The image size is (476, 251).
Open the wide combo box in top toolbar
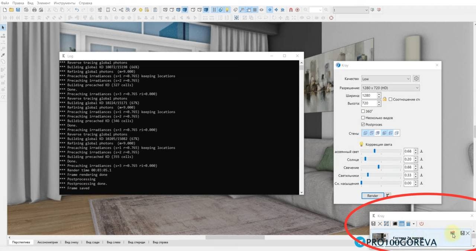coord(351,10)
